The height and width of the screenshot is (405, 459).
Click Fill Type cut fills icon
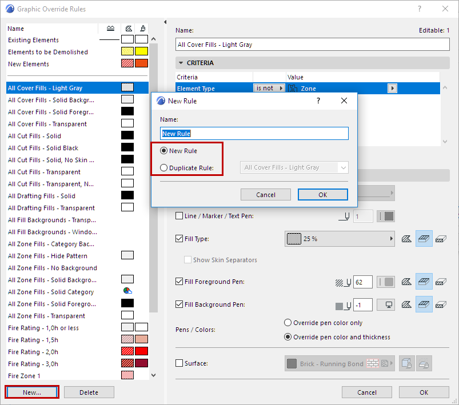tap(406, 239)
